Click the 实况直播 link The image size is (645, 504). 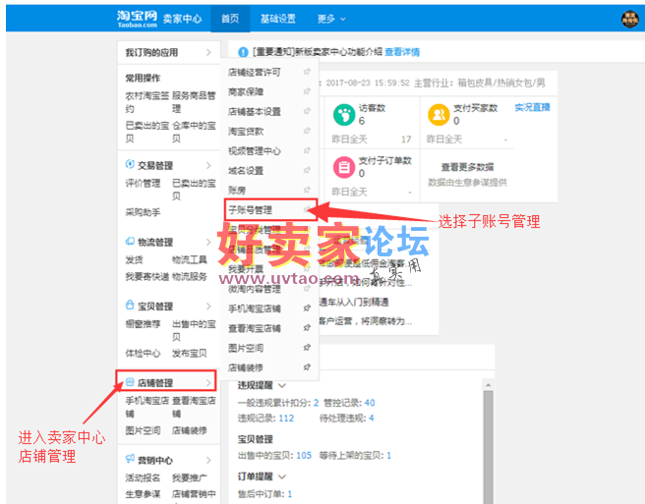tap(532, 108)
